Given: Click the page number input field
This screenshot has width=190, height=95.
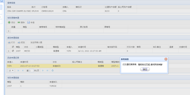Looking at the screenshot, I should (31, 71).
